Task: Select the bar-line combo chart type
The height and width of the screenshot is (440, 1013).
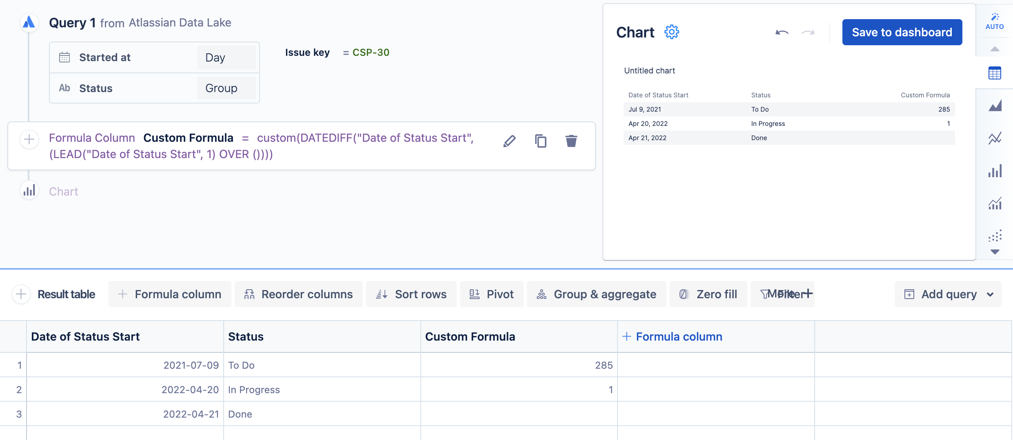Action: click(995, 203)
